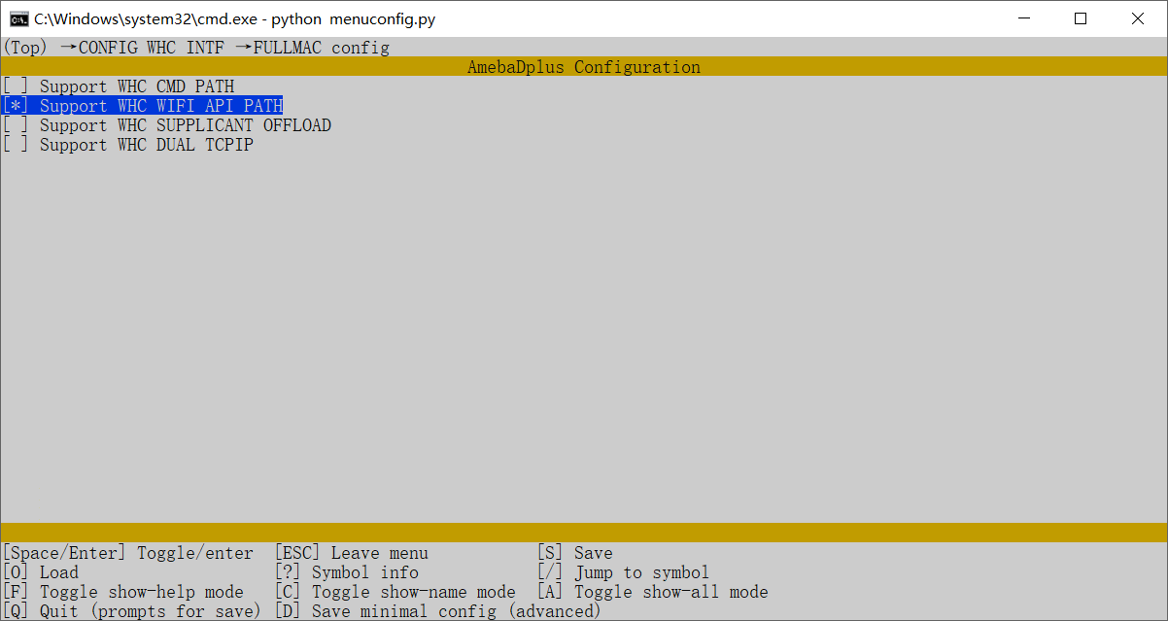Toggle Support WHC CMD PATH checkbox

16,86
